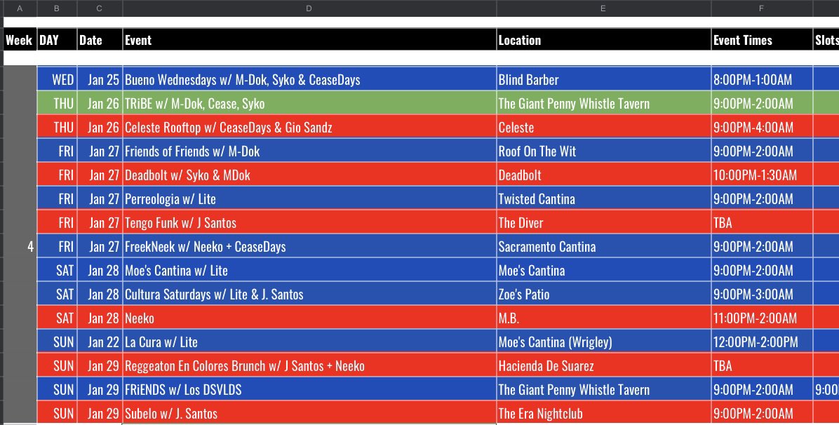Click the 'Blind Barber' location cell

click(x=603, y=79)
